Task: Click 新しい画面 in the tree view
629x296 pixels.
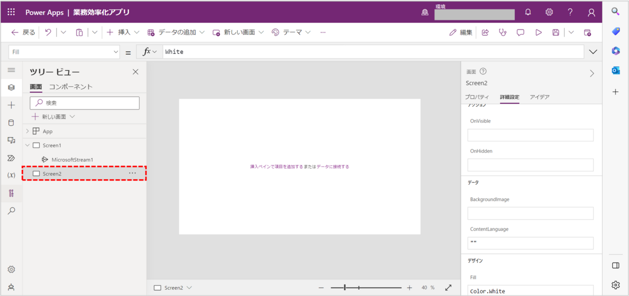Action: (x=53, y=116)
